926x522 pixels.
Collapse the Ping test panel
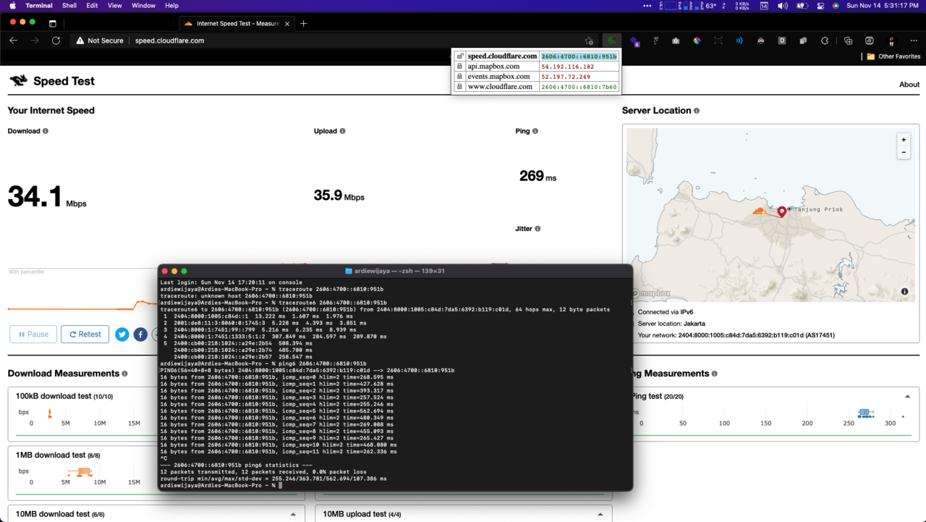click(x=907, y=397)
